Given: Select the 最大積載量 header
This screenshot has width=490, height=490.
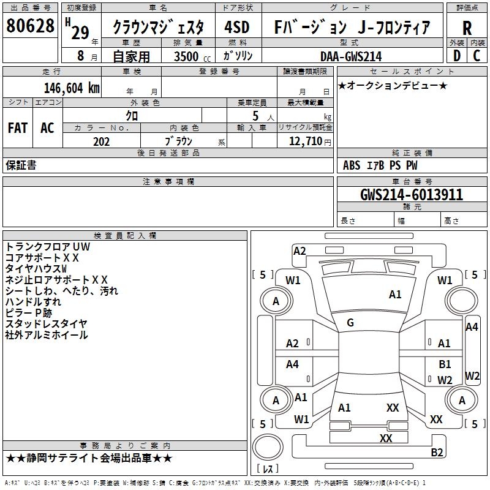Looking at the screenshot, I should pyautogui.click(x=305, y=102).
